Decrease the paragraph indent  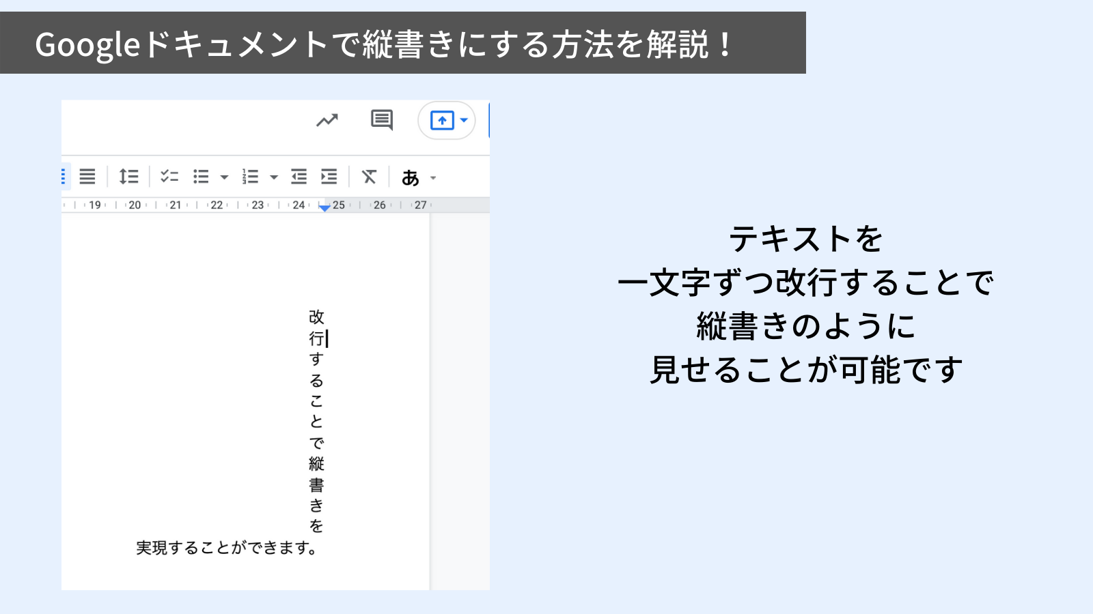299,177
